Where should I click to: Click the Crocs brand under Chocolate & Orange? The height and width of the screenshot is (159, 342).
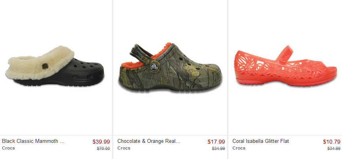124,148
